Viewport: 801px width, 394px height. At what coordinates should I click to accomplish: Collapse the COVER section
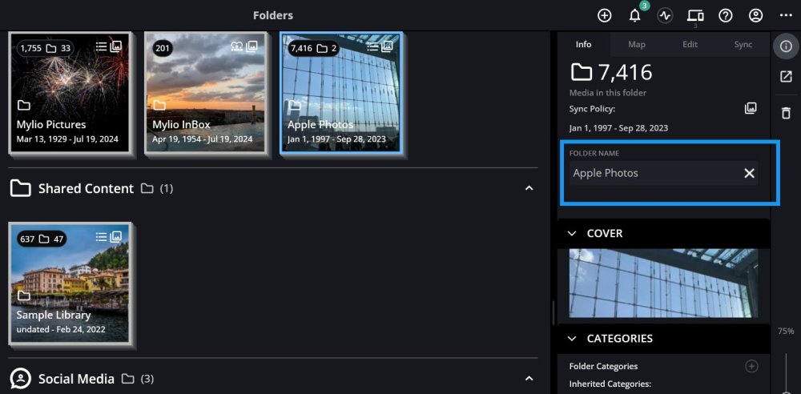[572, 234]
